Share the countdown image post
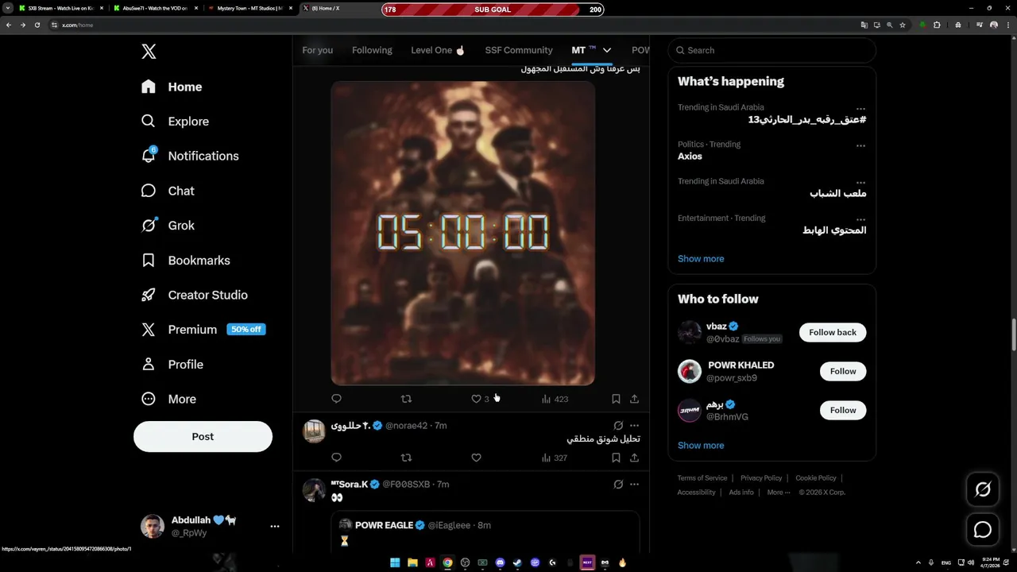Image resolution: width=1017 pixels, height=572 pixels. tap(634, 399)
